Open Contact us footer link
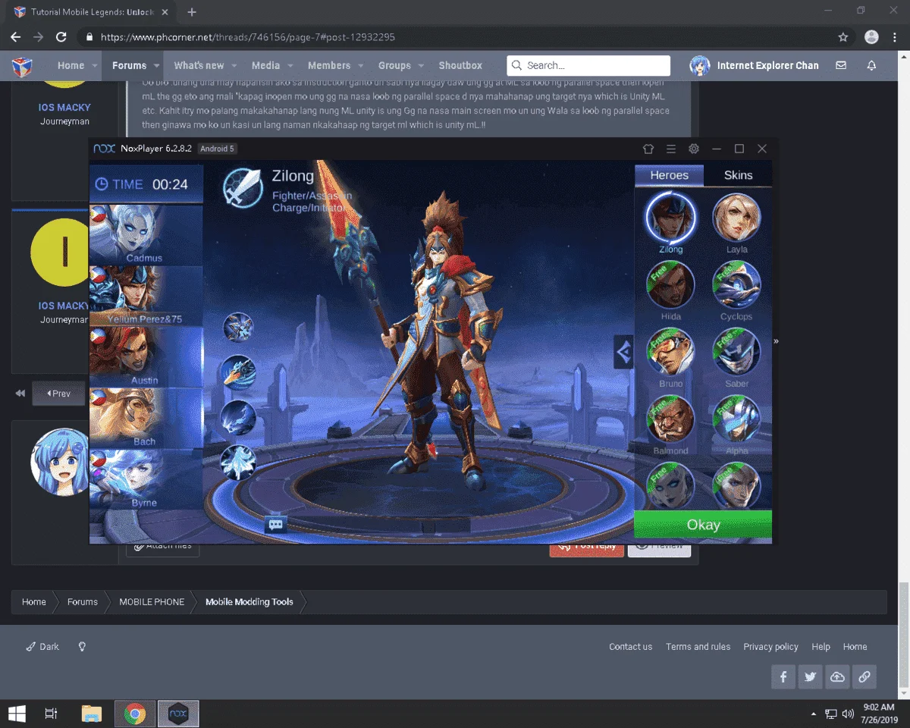Screen dimensions: 910x728 tap(630, 647)
